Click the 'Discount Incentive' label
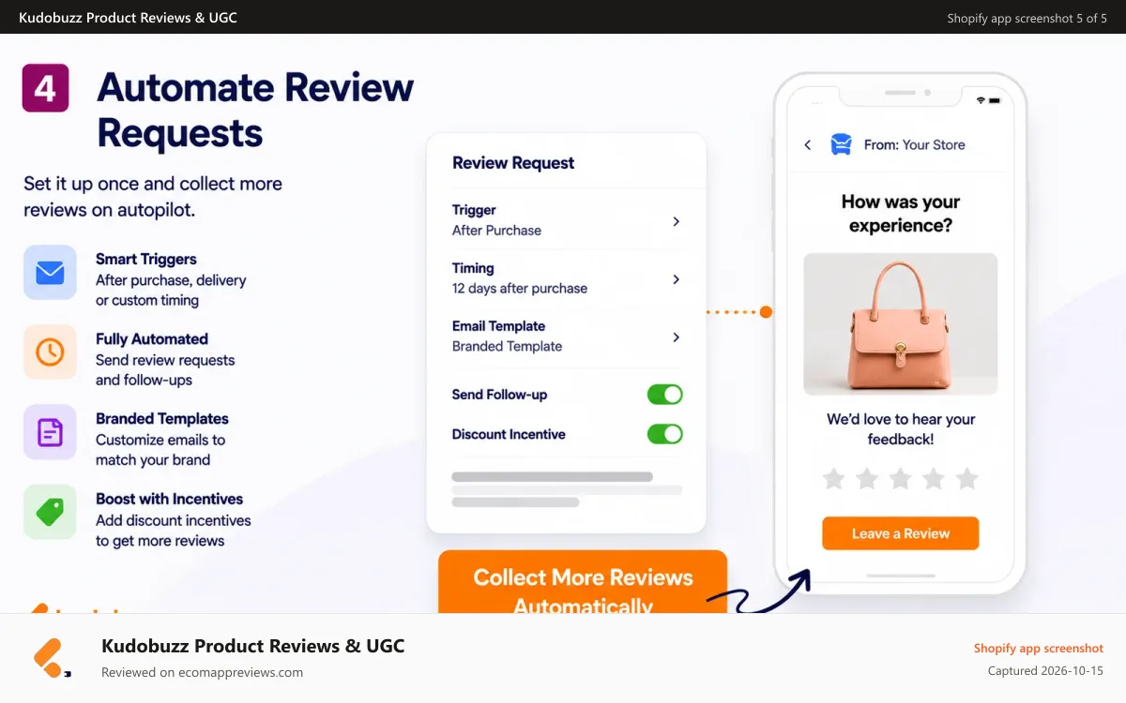 509,434
